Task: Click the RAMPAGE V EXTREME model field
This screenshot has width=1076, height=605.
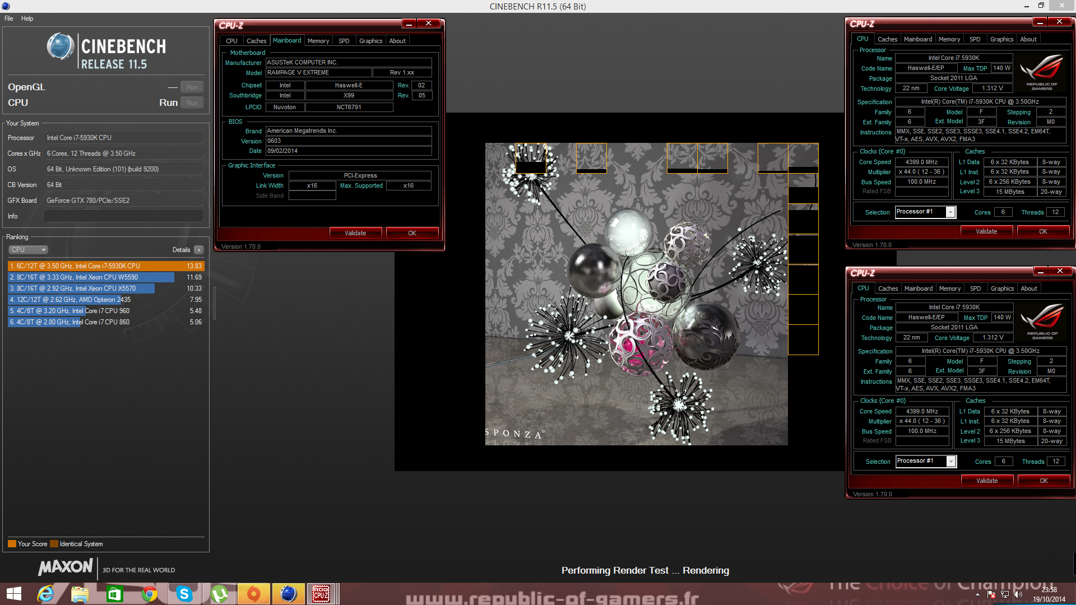Action: tap(318, 73)
